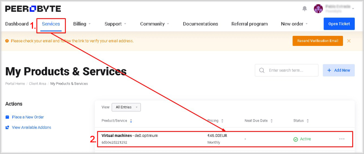Click service ID 65b0e25221292
Image resolution: width=364 pixels, height=154 pixels.
[114, 142]
